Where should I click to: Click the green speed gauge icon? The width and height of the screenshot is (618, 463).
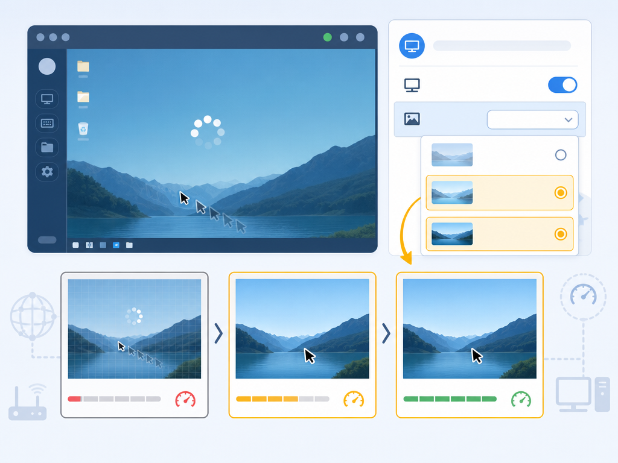[521, 399]
